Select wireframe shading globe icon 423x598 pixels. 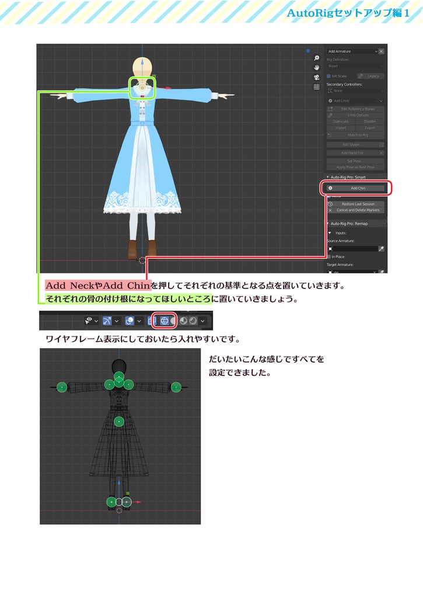click(x=165, y=321)
